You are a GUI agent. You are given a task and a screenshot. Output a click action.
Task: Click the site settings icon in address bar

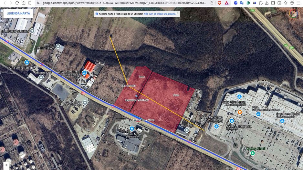[38, 3]
